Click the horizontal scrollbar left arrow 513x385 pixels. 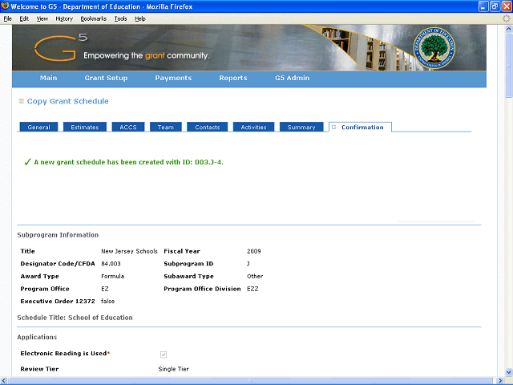3,380
